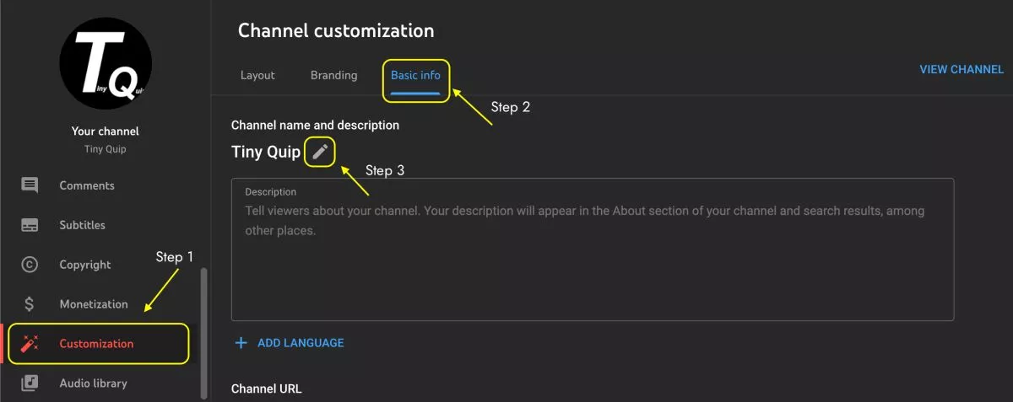Select the Basic info tab
The width and height of the screenshot is (1013, 402).
(x=415, y=75)
